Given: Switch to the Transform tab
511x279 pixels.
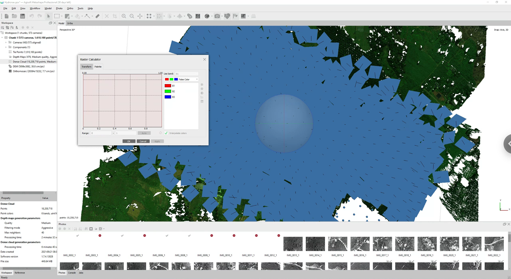Looking at the screenshot, I should [86, 67].
